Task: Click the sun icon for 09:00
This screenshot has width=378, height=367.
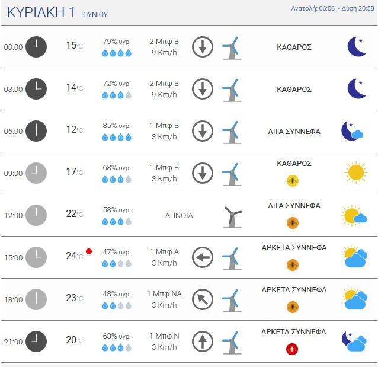Action: (356, 173)
